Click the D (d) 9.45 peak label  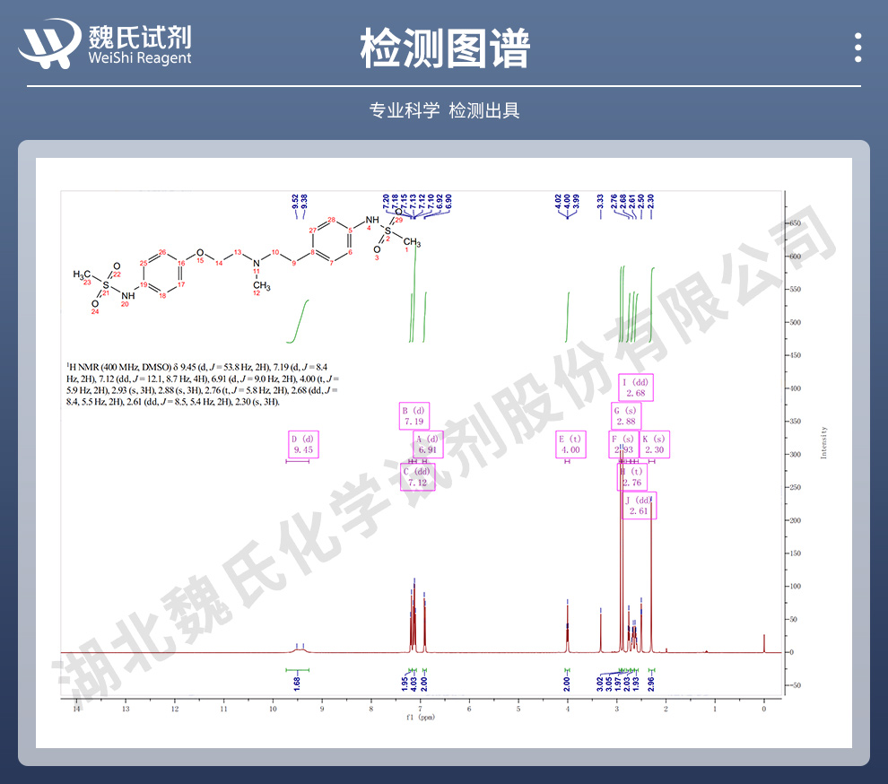303,445
